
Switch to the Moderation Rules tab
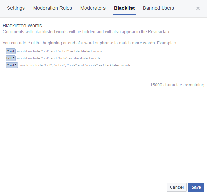[x=52, y=8]
